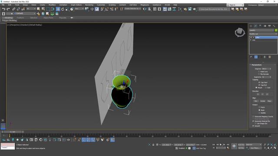Click the Min align button

coord(256,101)
